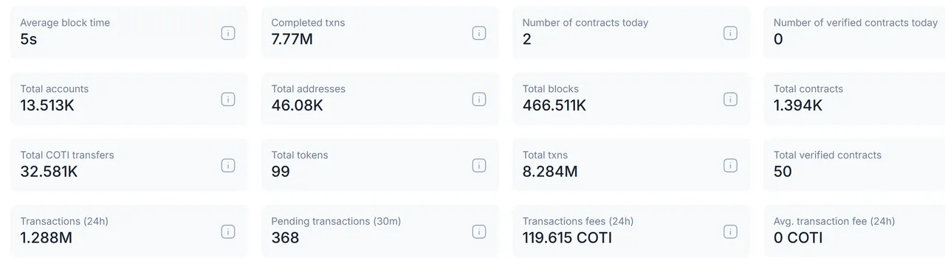Click info icon on Completed txns card
Image resolution: width=945 pixels, height=269 pixels.
479,33
